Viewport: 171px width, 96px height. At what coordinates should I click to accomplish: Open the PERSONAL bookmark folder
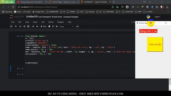coord(109,12)
